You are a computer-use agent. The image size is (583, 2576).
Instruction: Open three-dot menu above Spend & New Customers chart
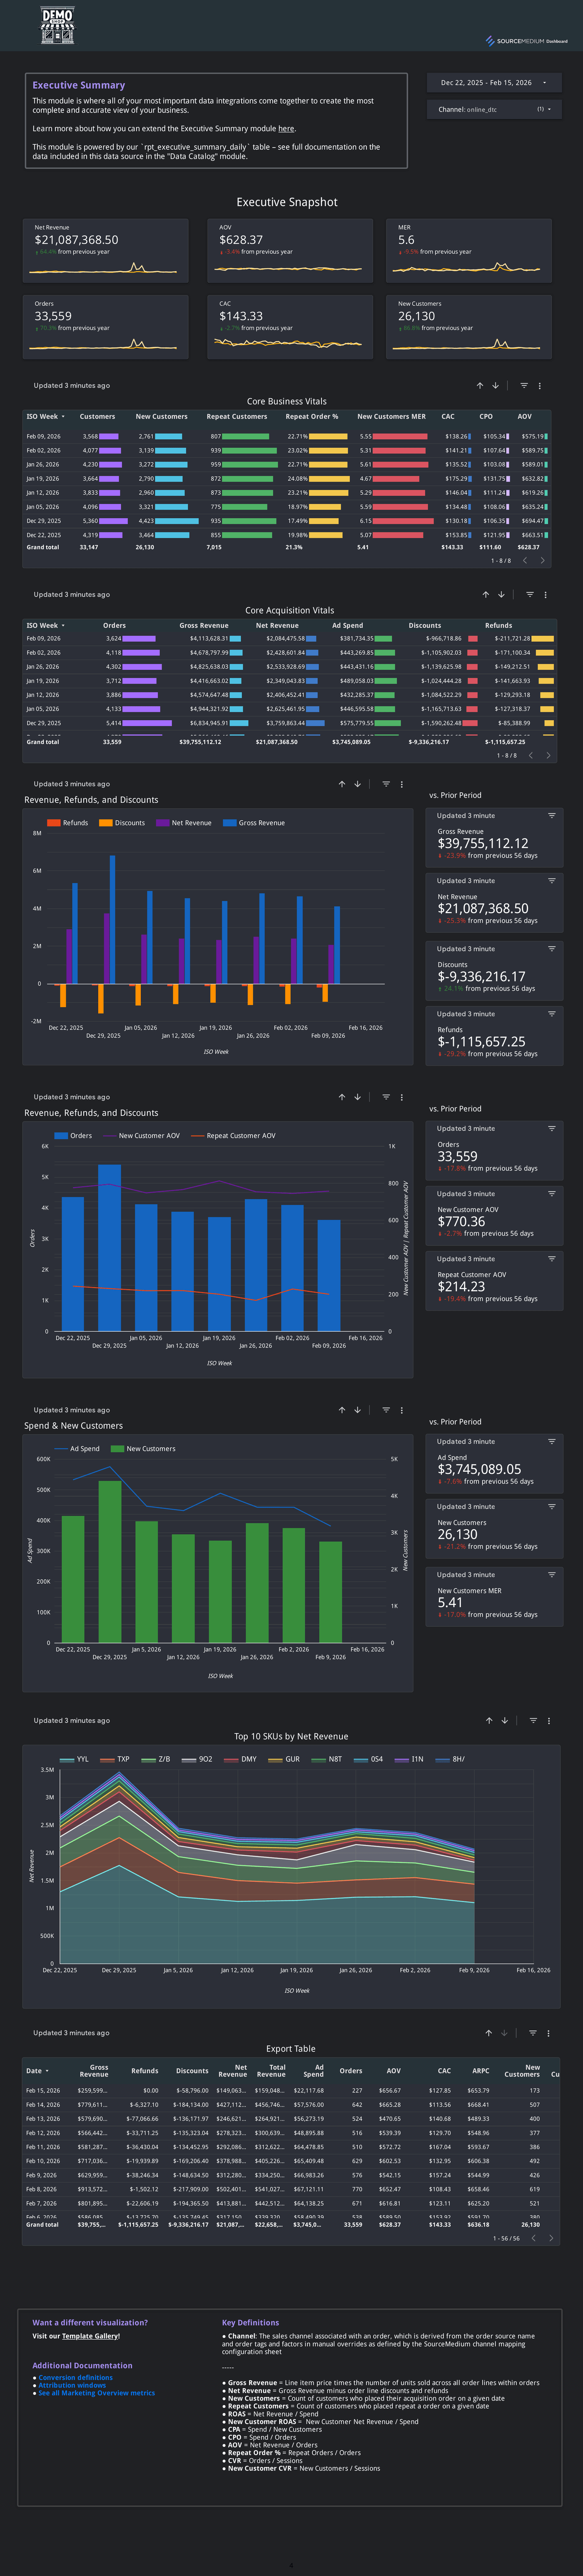[402, 1410]
